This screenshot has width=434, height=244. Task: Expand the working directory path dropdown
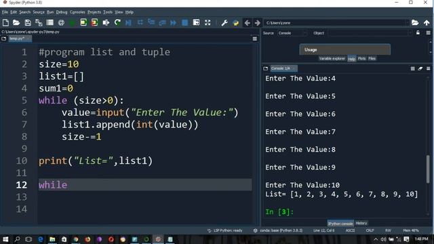pos(407,22)
